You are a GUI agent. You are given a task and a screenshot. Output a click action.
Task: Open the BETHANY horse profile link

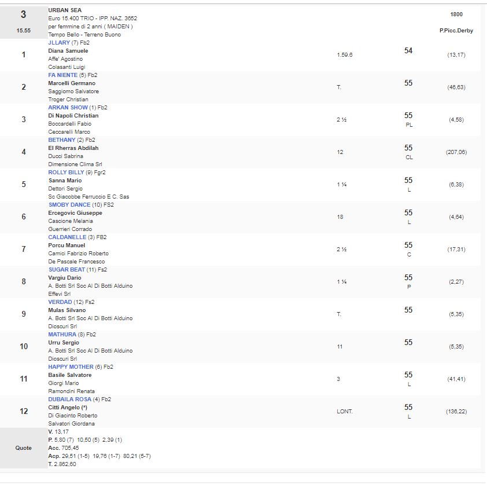62,140
